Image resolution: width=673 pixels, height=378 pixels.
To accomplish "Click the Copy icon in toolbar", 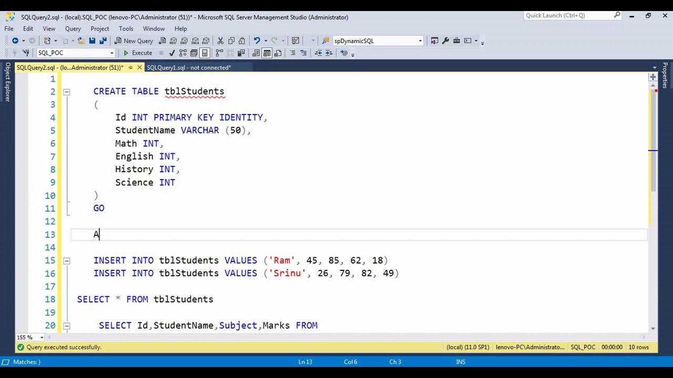I will coord(231,40).
